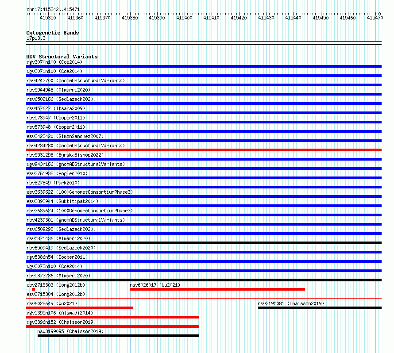Select nsv6026017 (Wu2021) label
The image size is (394, 353).
tap(155, 285)
